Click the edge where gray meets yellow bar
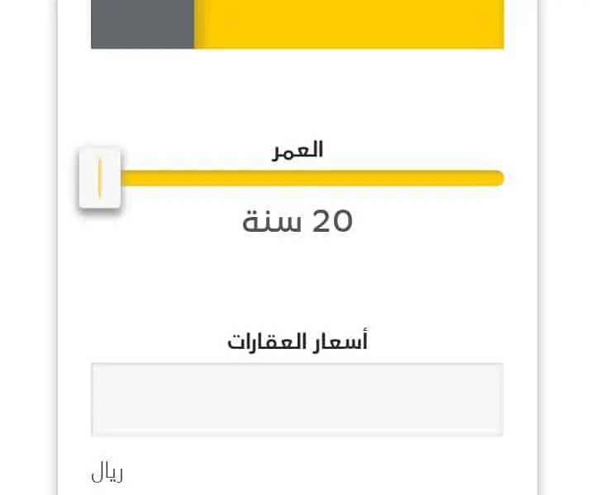 point(194,24)
